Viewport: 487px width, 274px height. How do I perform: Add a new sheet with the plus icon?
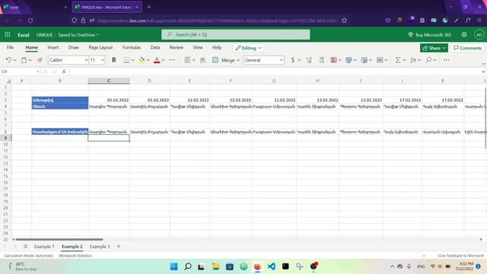coord(119,247)
